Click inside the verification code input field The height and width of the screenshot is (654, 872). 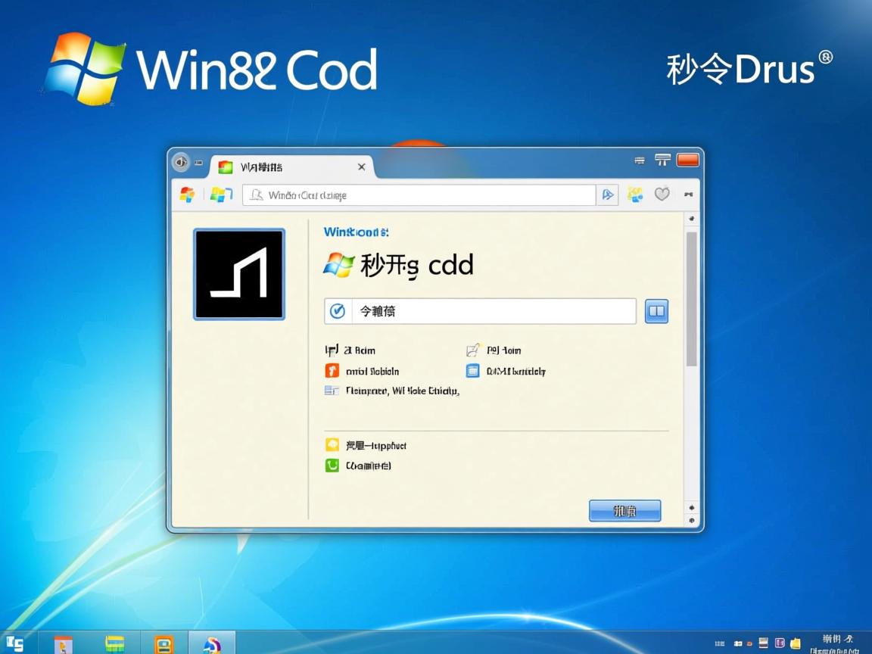click(492, 310)
